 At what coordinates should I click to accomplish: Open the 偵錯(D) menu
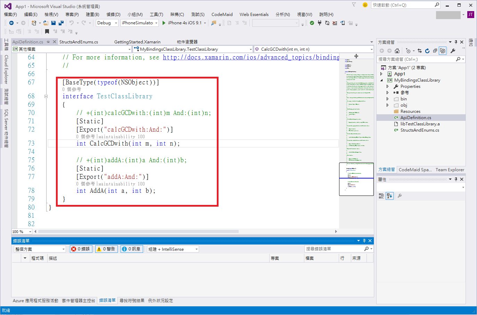click(113, 15)
